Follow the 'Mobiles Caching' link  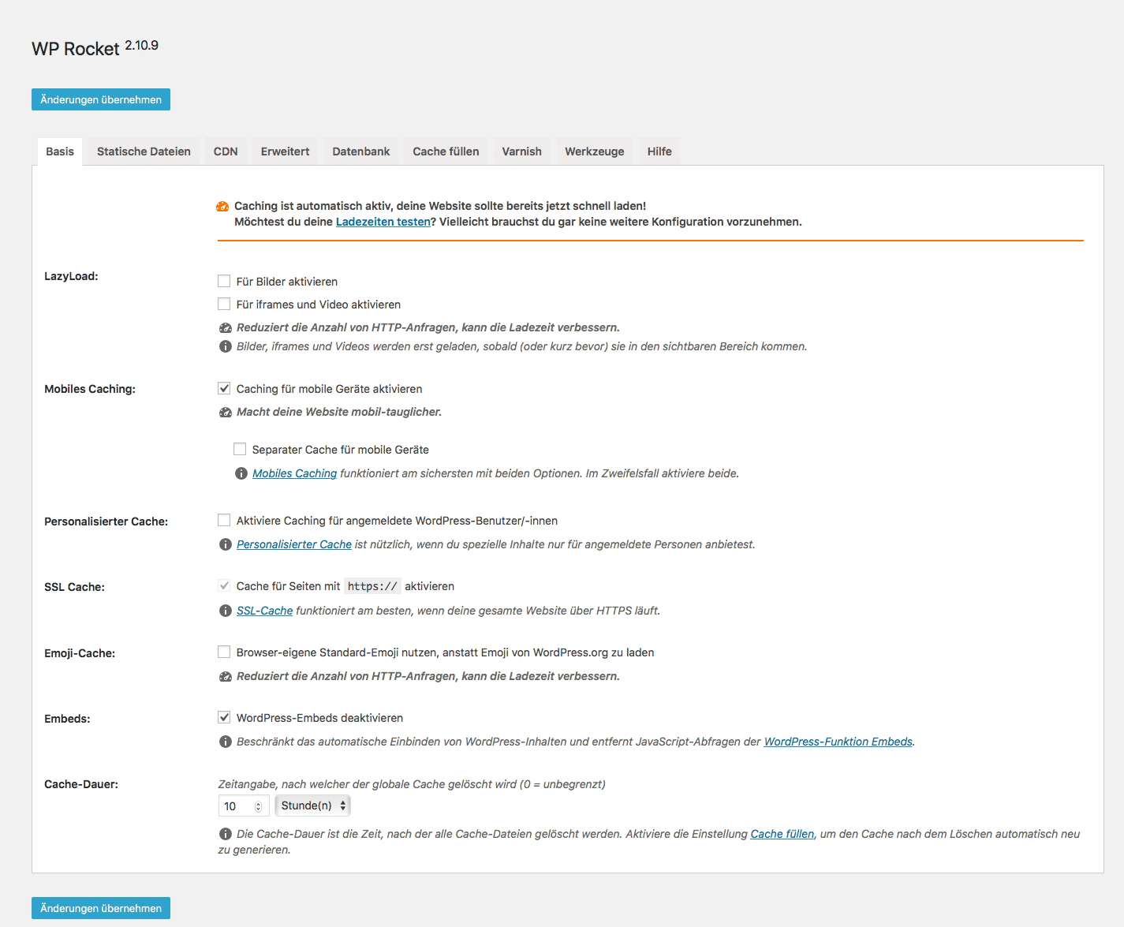tap(294, 473)
